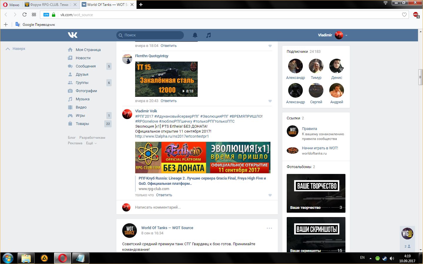Add page to bookmarks heart icon
This screenshot has width=423, height=264.
(x=404, y=15)
